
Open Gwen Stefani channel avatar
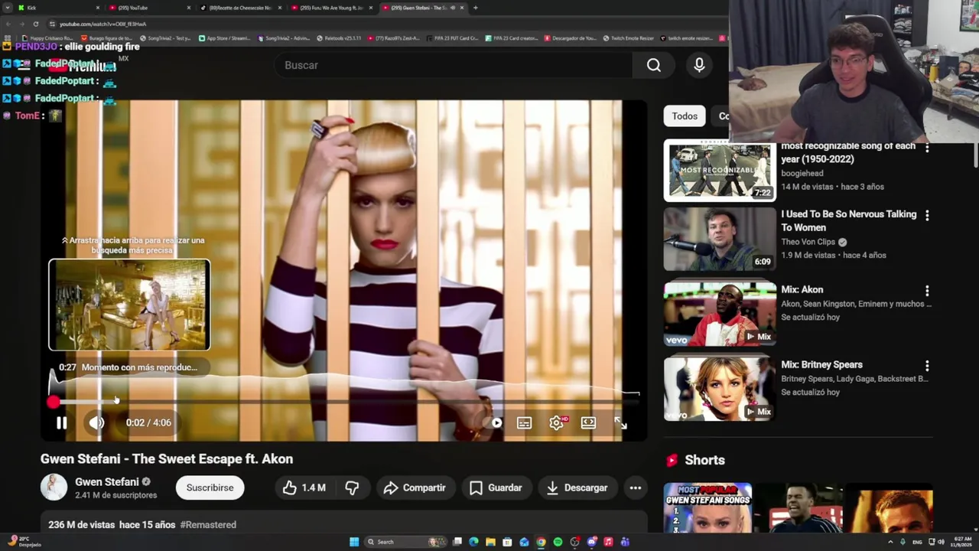[x=54, y=487]
